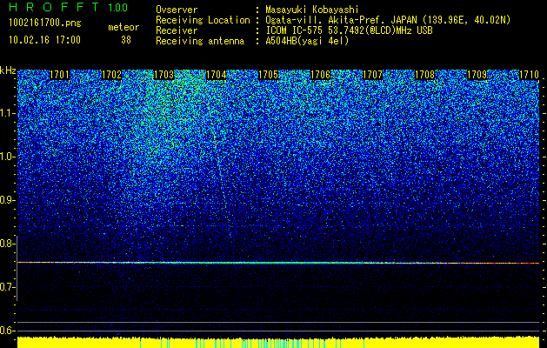This screenshot has height=348, width=547.
Task: Click the 1.1 frequency axis label
Action: pos(7,113)
